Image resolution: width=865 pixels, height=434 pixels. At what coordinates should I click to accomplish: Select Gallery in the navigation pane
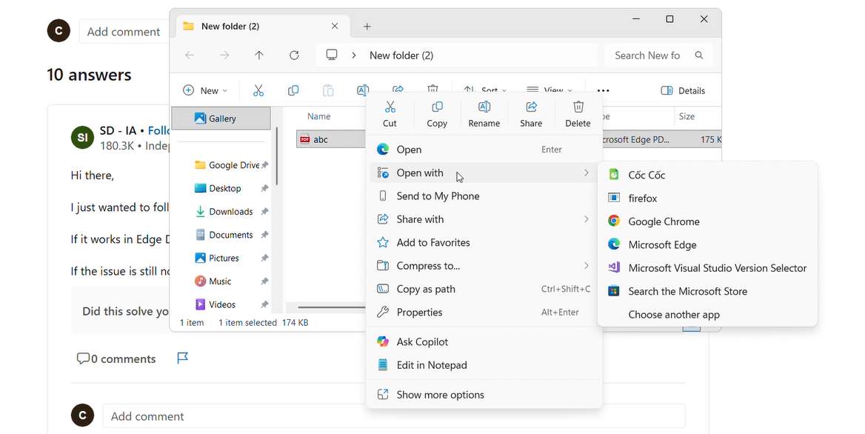tap(221, 118)
